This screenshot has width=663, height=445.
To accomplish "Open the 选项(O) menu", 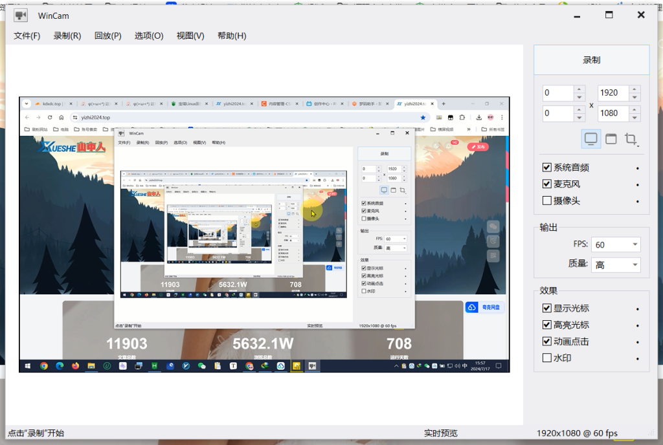I will point(149,36).
